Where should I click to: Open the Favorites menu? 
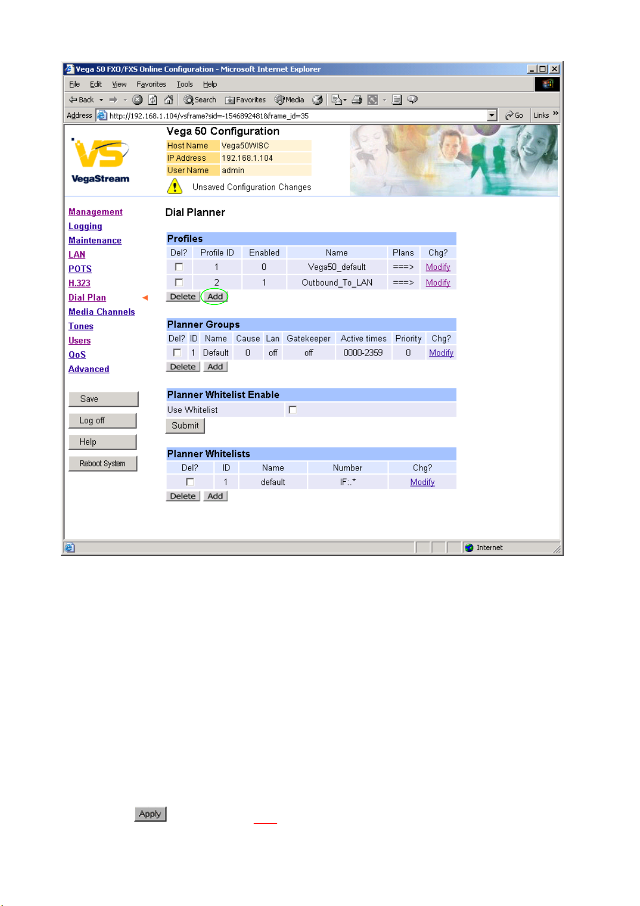[152, 84]
